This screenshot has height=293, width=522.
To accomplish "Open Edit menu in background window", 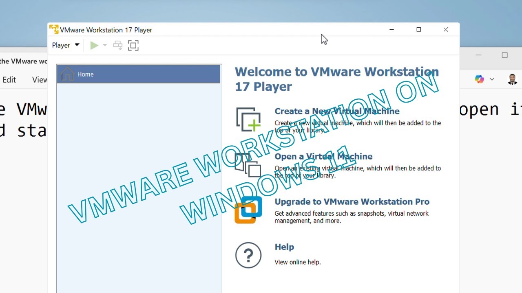I will pos(9,80).
